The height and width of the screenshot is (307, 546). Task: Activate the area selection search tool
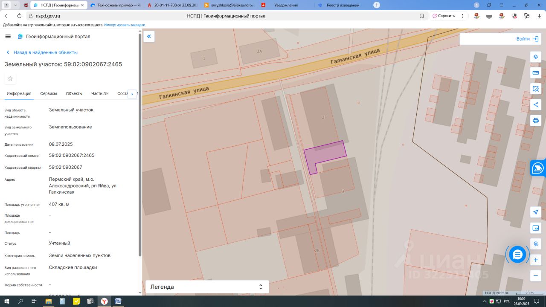536,89
